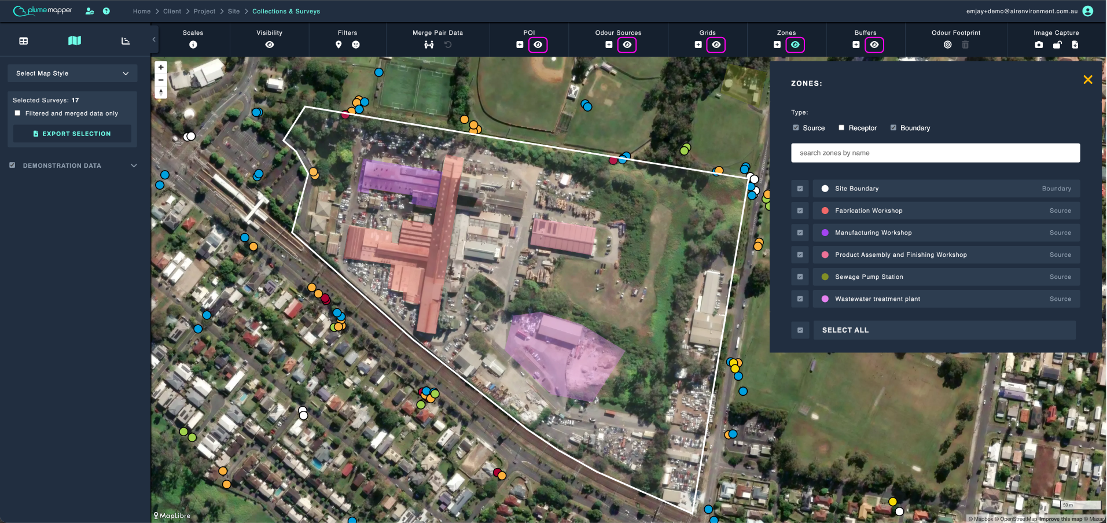Click the Filters frowning face icon

(356, 45)
